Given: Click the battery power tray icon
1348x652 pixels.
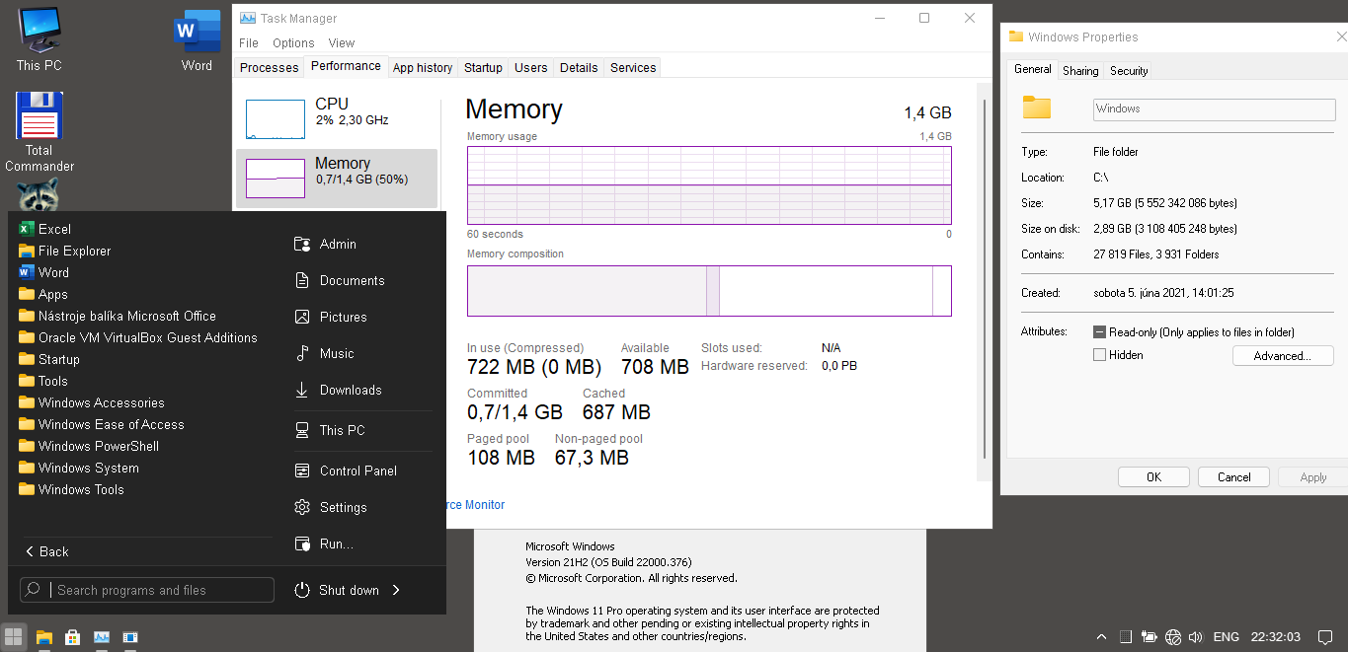Looking at the screenshot, I should coord(1149,637).
